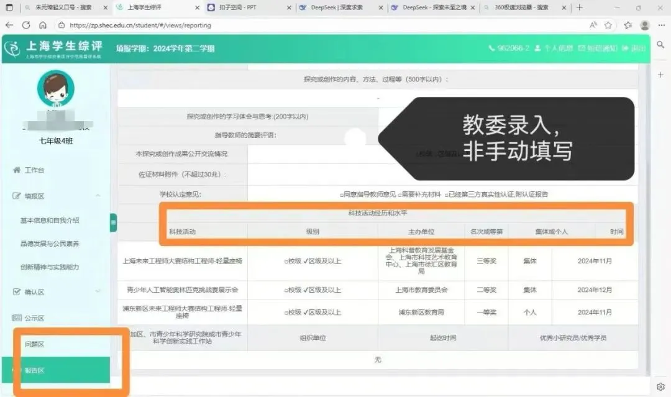The height and width of the screenshot is (397, 671).
Task: Close the DeepSeek 深度求索 tab
Action: (x=381, y=7)
